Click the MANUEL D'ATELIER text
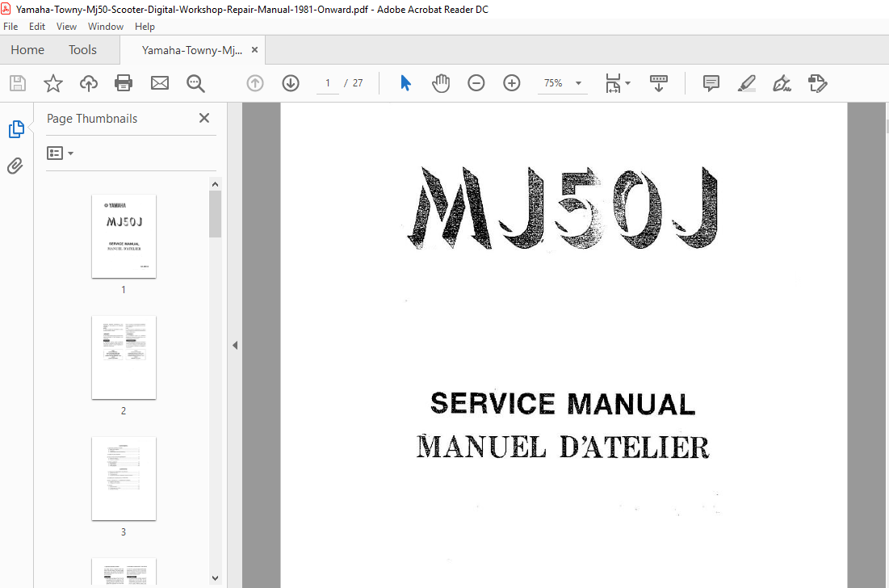Screen dimensions: 889x588 point(563,447)
